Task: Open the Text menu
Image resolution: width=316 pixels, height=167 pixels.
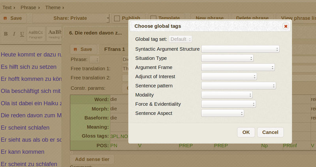Action: click(9, 7)
